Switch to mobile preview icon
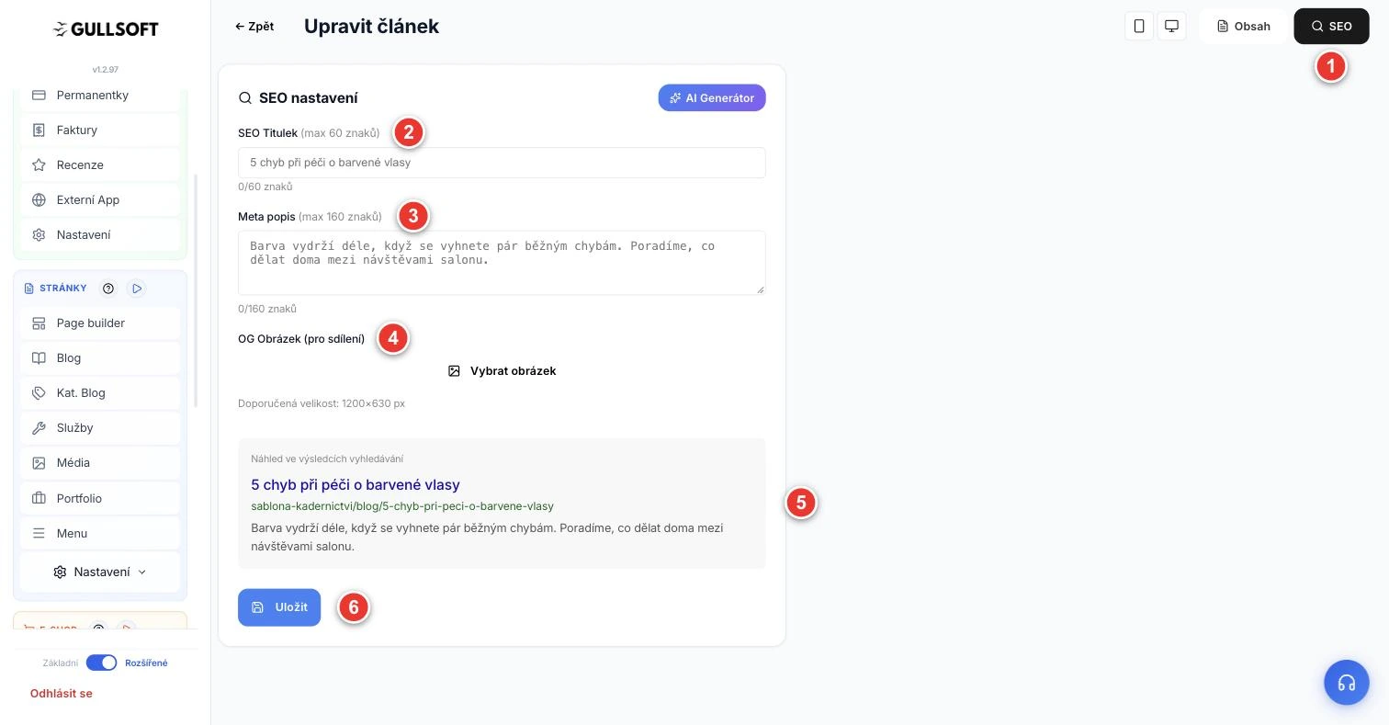This screenshot has height=725, width=1389. [1139, 26]
